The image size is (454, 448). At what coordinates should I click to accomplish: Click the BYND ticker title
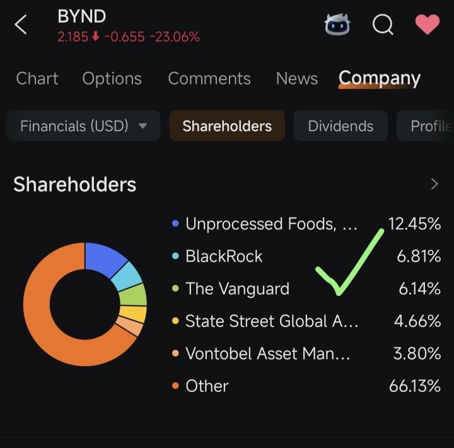click(x=81, y=16)
